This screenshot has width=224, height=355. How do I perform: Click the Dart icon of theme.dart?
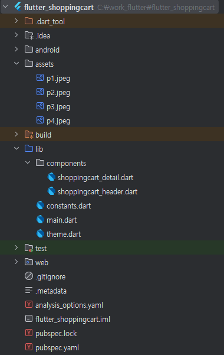click(x=40, y=234)
